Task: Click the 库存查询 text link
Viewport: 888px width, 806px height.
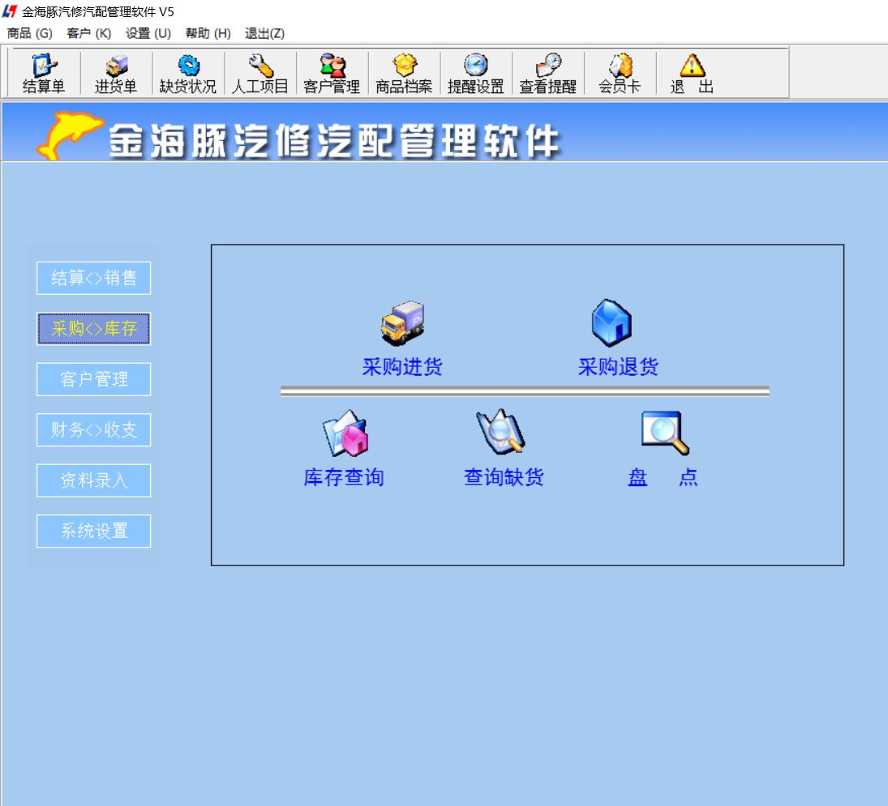Action: [344, 477]
